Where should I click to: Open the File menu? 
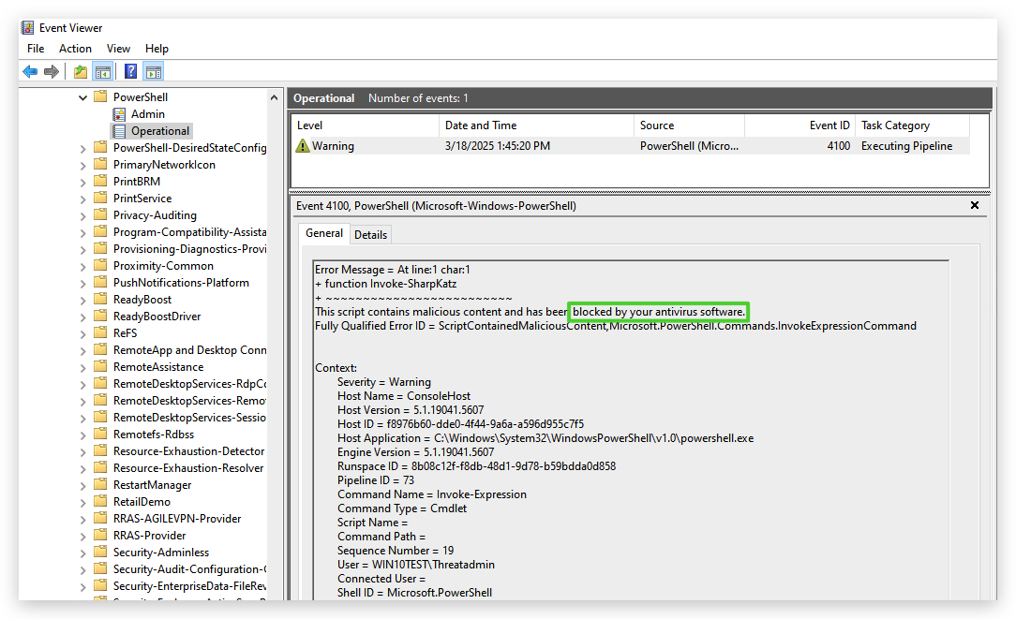(x=36, y=49)
